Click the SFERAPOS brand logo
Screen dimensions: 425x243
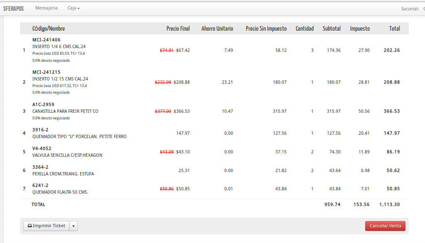pyautogui.click(x=13, y=8)
